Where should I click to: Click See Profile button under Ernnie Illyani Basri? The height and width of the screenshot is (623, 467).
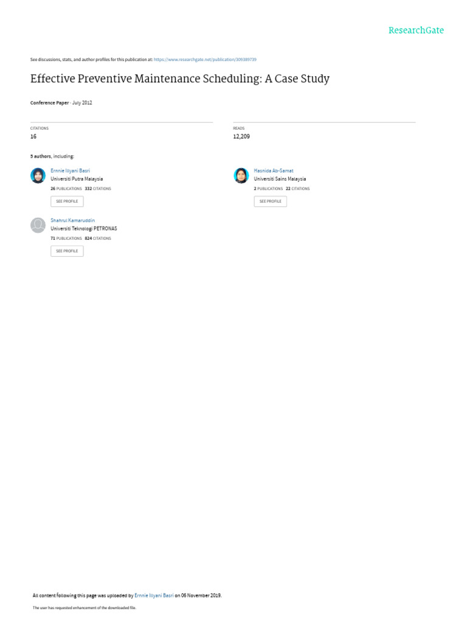[x=67, y=201]
